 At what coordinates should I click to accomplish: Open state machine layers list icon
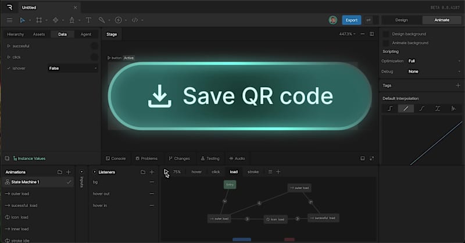click(x=270, y=172)
